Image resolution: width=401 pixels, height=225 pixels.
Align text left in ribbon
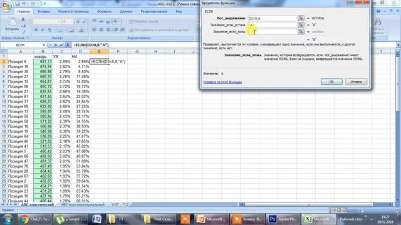(x=95, y=30)
